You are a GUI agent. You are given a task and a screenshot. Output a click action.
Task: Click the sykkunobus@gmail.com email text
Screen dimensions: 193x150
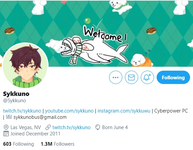[40, 117]
